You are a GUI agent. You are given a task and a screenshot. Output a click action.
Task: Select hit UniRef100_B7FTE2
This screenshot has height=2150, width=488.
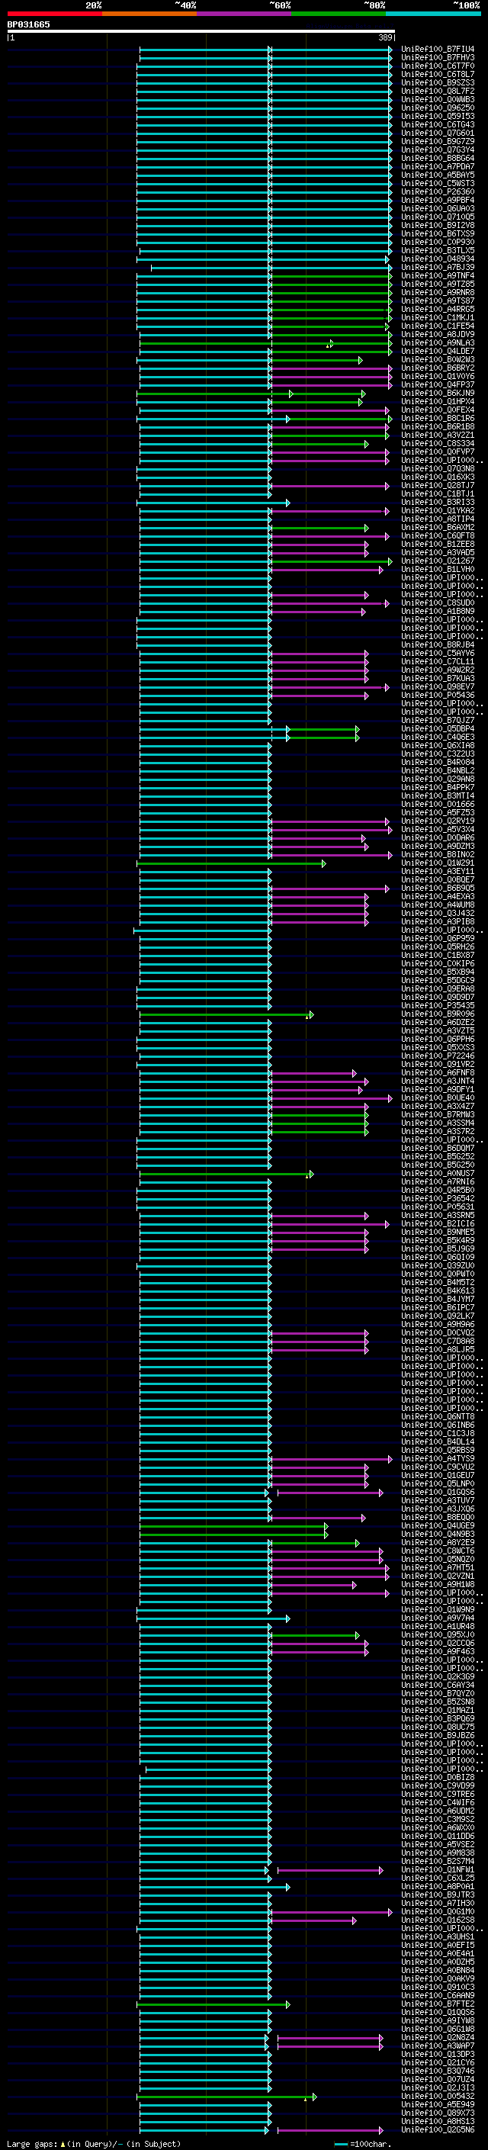tap(437, 2004)
